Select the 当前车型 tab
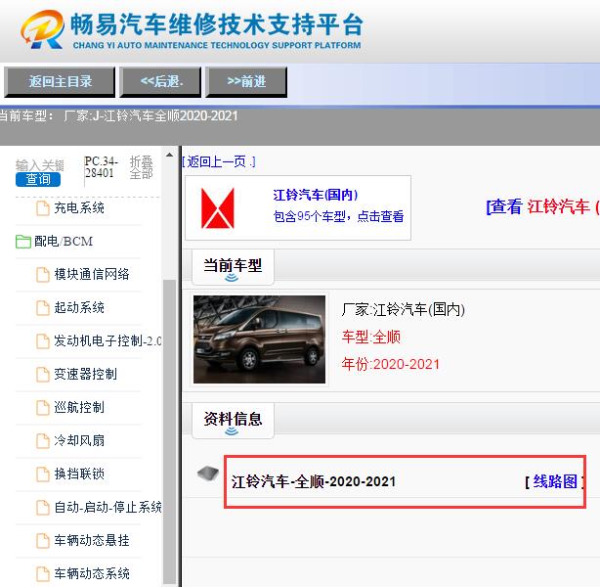The height and width of the screenshot is (587, 600). tap(233, 267)
